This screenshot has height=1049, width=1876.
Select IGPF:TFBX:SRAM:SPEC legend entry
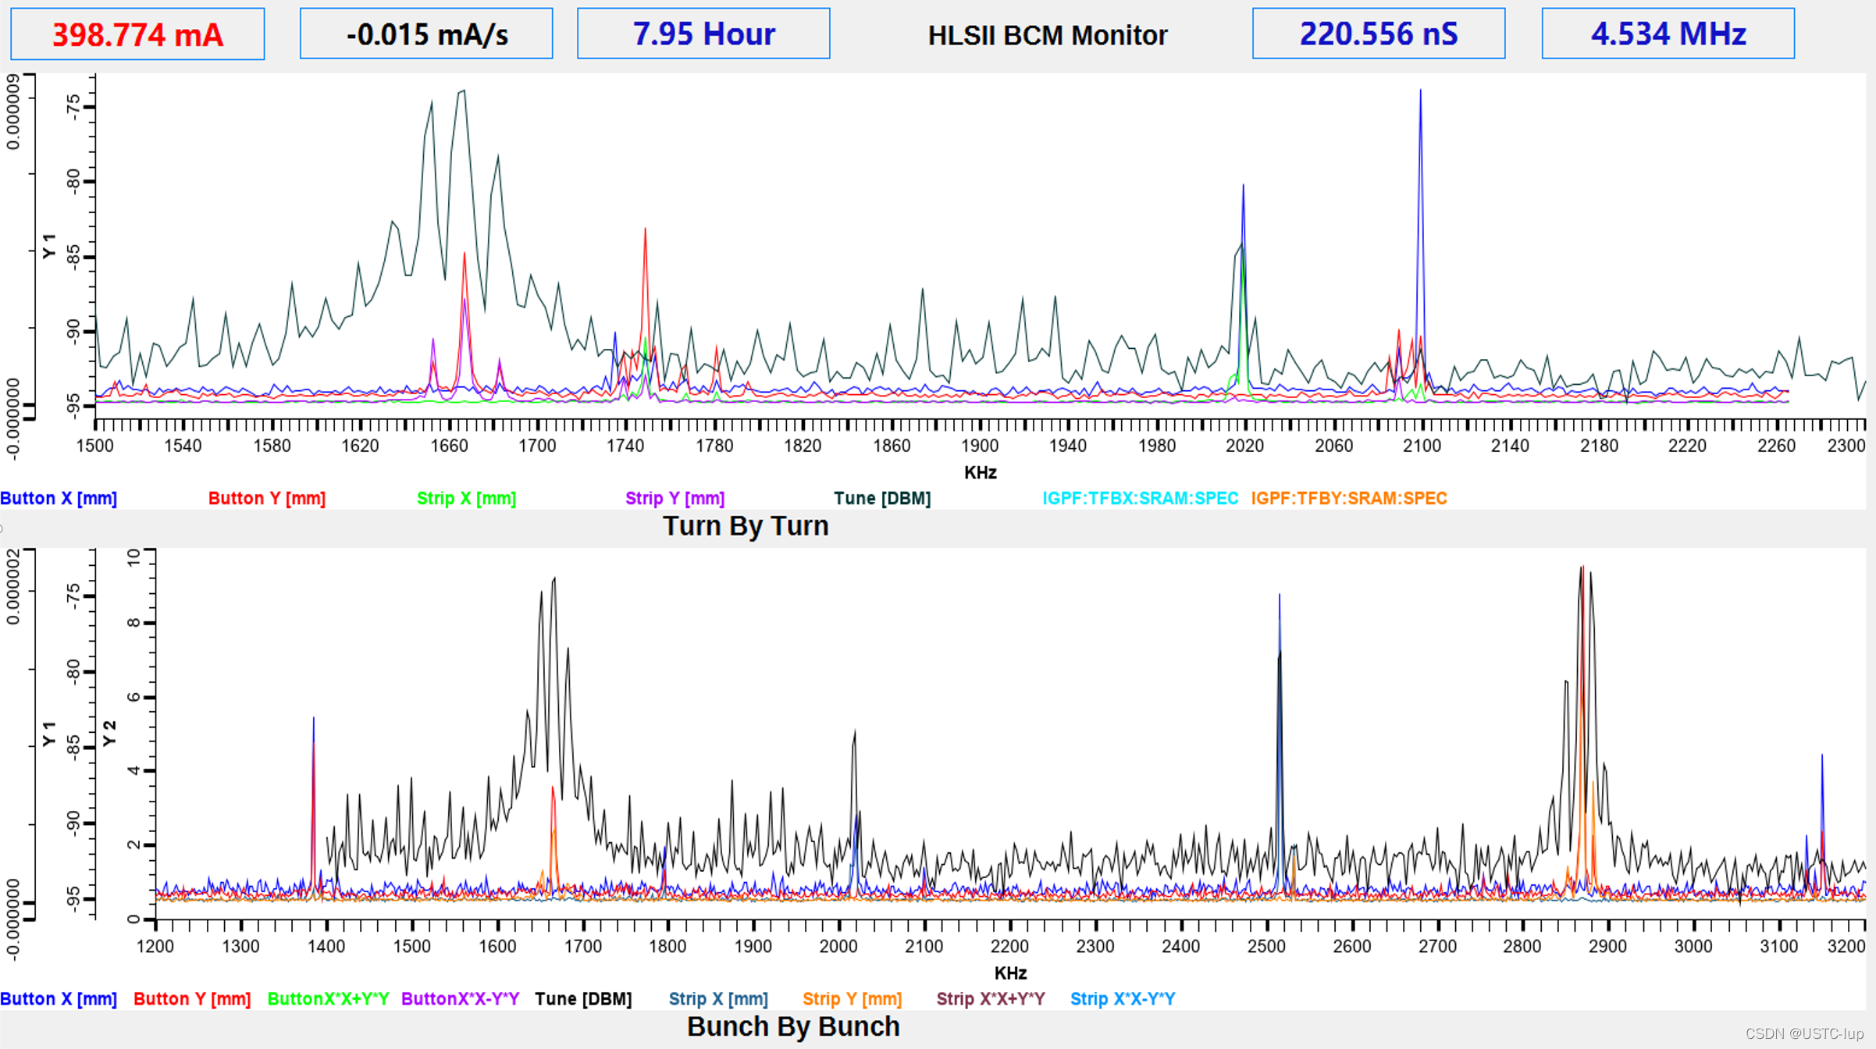click(1140, 498)
